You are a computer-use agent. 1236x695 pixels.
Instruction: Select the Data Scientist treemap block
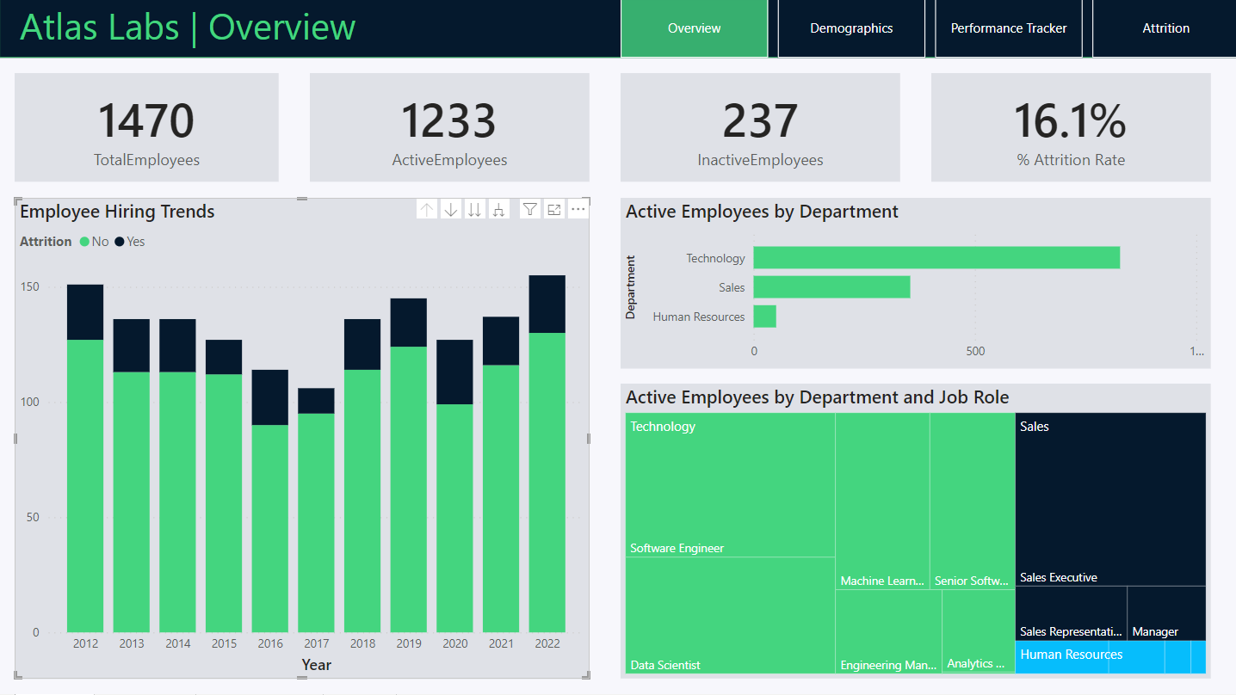(x=730, y=615)
